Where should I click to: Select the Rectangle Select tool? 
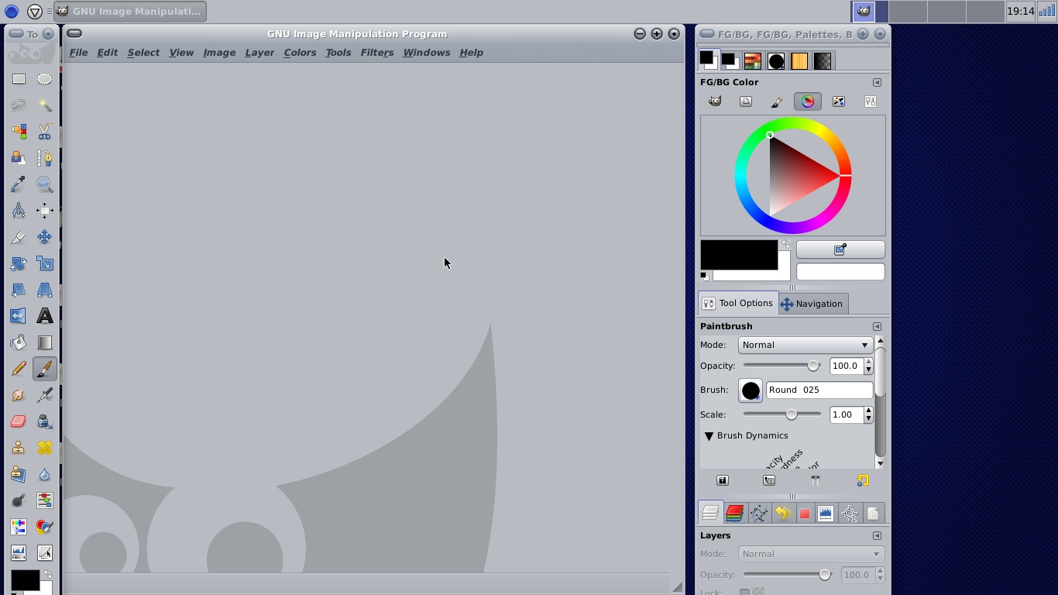19,79
